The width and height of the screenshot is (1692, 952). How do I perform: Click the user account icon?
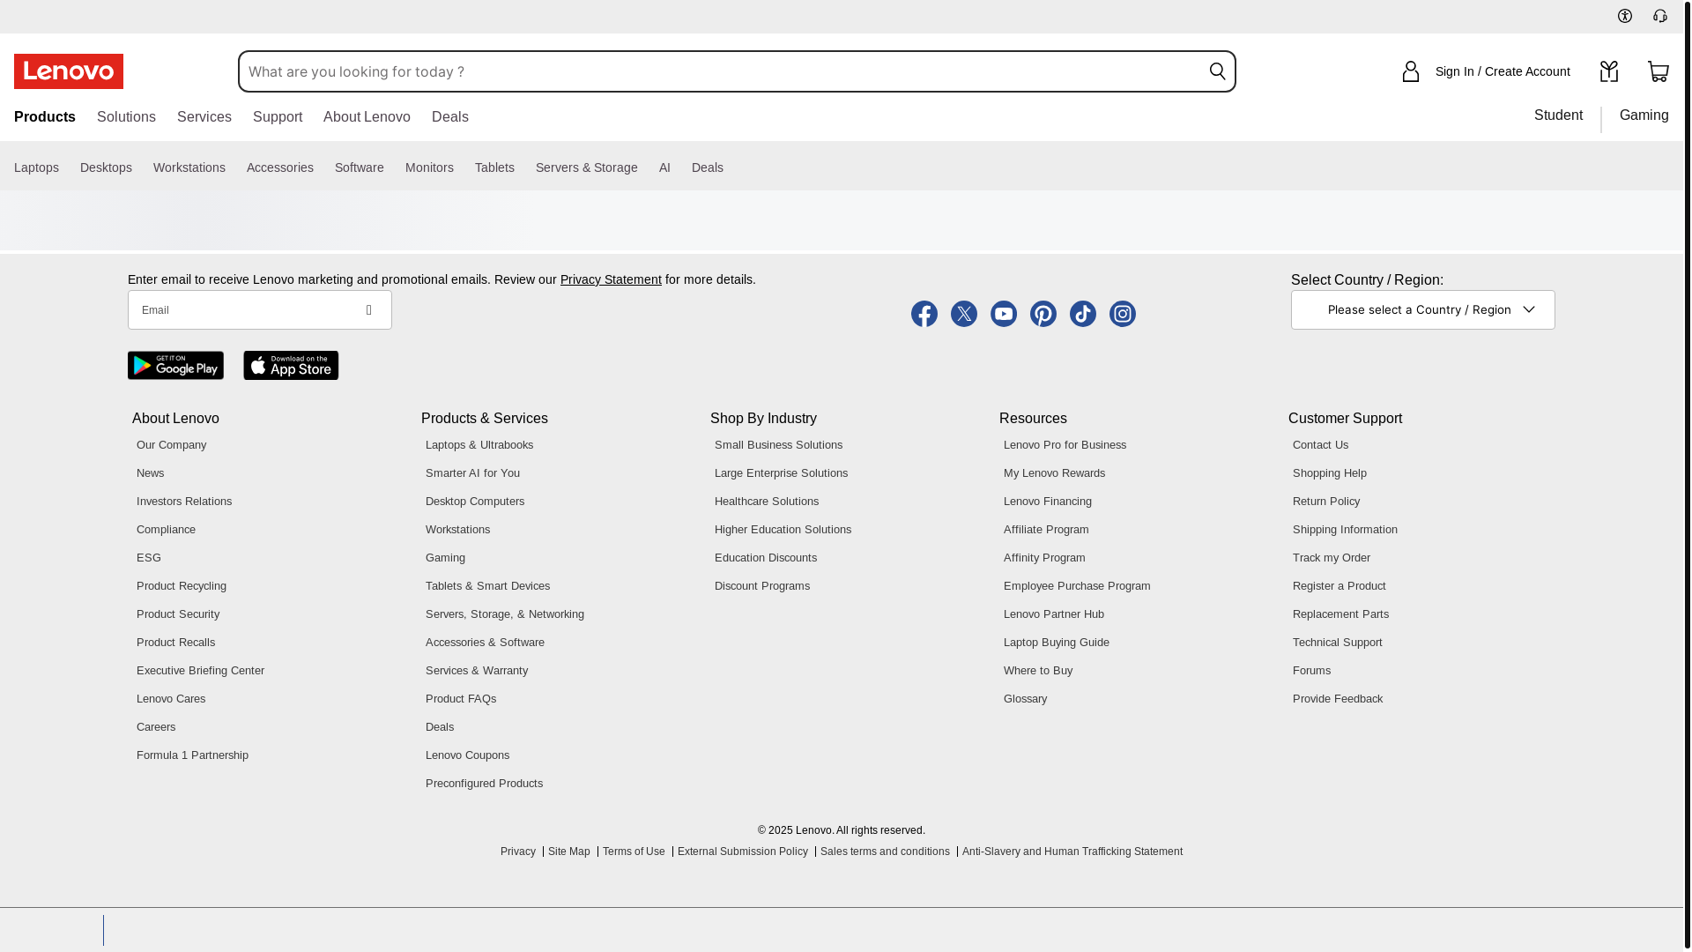[x=1411, y=71]
